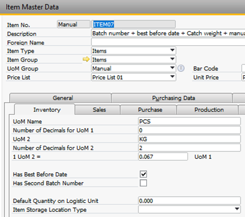Switch to the General tab
The width and height of the screenshot is (245, 217).
[x=60, y=98]
